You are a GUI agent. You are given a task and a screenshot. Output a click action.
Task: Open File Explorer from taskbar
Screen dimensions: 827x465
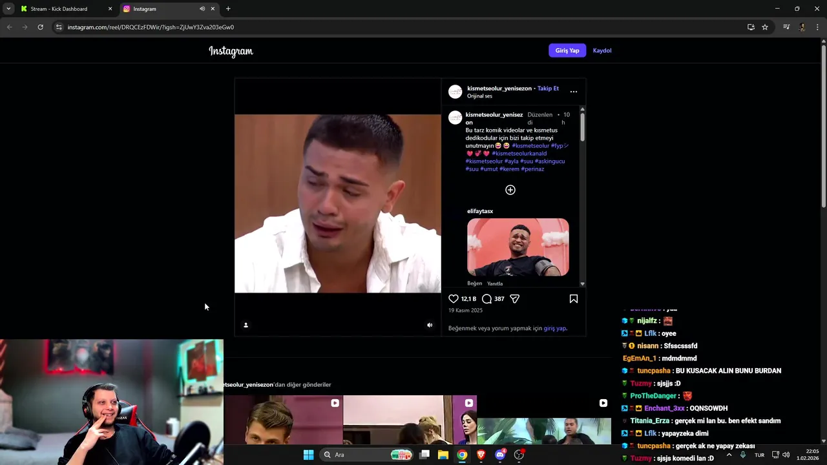click(x=443, y=455)
